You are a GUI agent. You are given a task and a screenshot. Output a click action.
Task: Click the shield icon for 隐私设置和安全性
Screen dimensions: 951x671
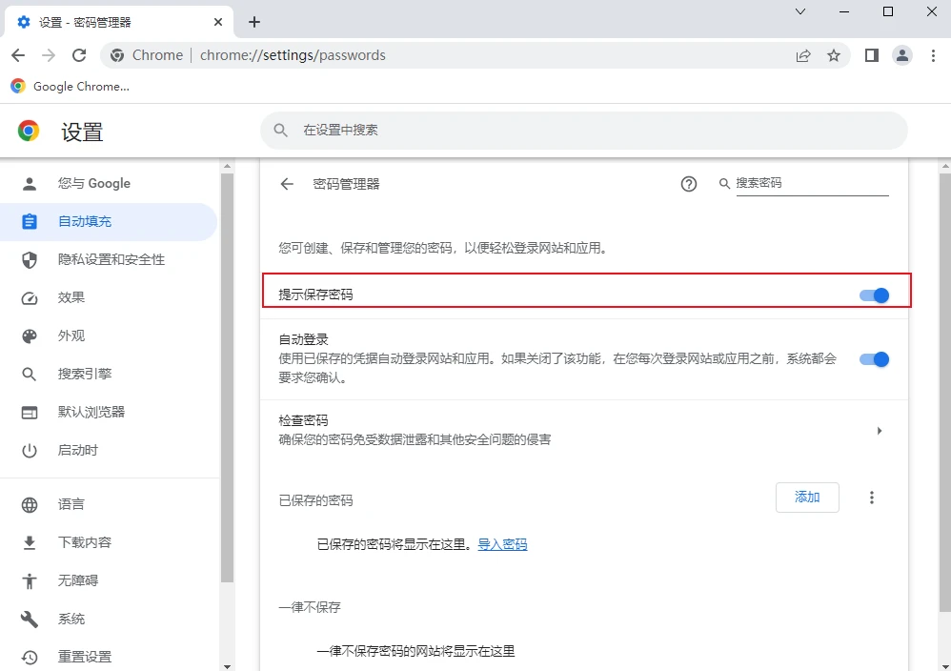pos(30,259)
